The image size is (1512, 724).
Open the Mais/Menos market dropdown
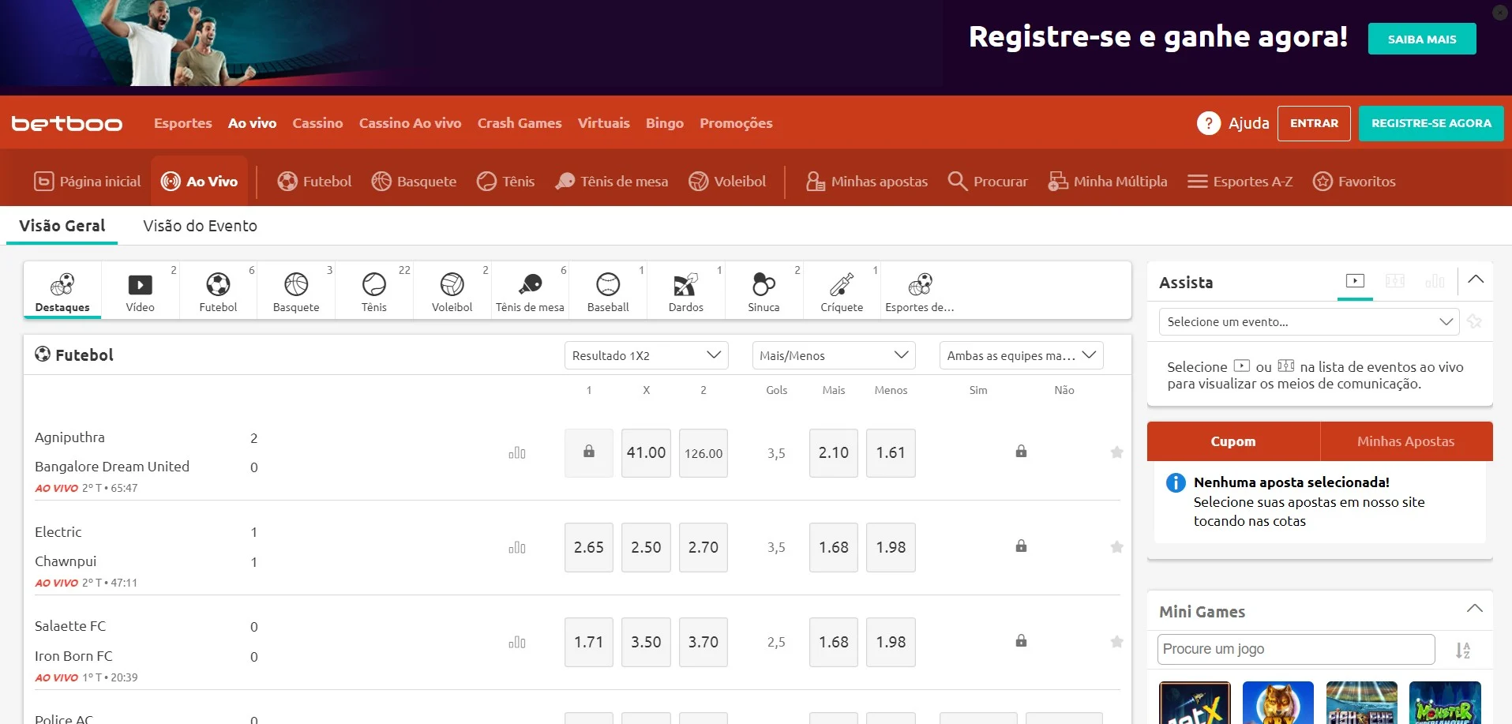tap(834, 355)
